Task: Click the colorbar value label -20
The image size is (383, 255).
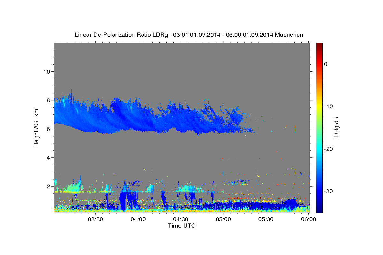Action: click(329, 149)
